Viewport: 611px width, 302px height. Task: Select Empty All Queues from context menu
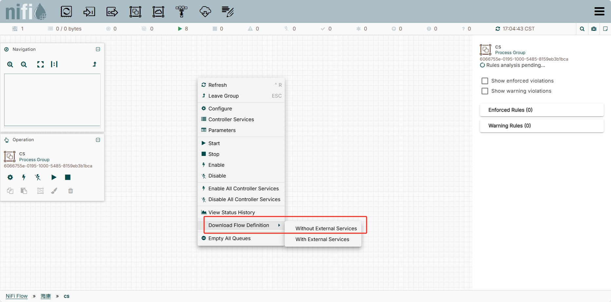[229, 238]
